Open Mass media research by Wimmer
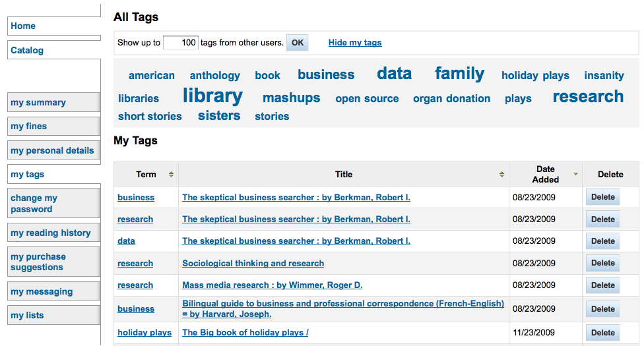This screenshot has width=644, height=346. coord(273,285)
